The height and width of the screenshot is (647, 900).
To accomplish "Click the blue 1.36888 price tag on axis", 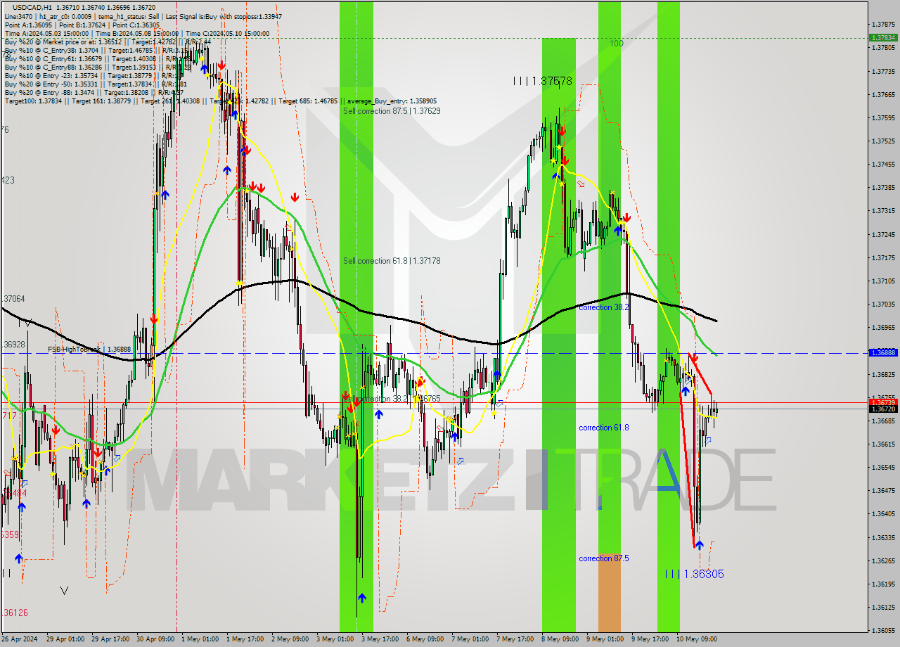I will [x=882, y=353].
